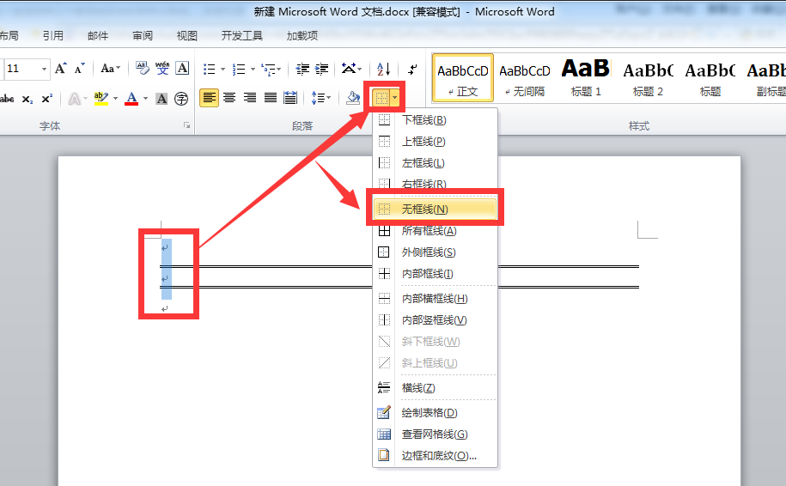The height and width of the screenshot is (486, 786).
Task: Open the Line Spacing dropdown
Action: tap(320, 98)
